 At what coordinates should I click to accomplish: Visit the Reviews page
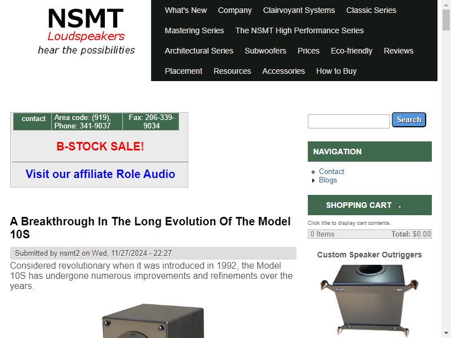pyautogui.click(x=399, y=51)
